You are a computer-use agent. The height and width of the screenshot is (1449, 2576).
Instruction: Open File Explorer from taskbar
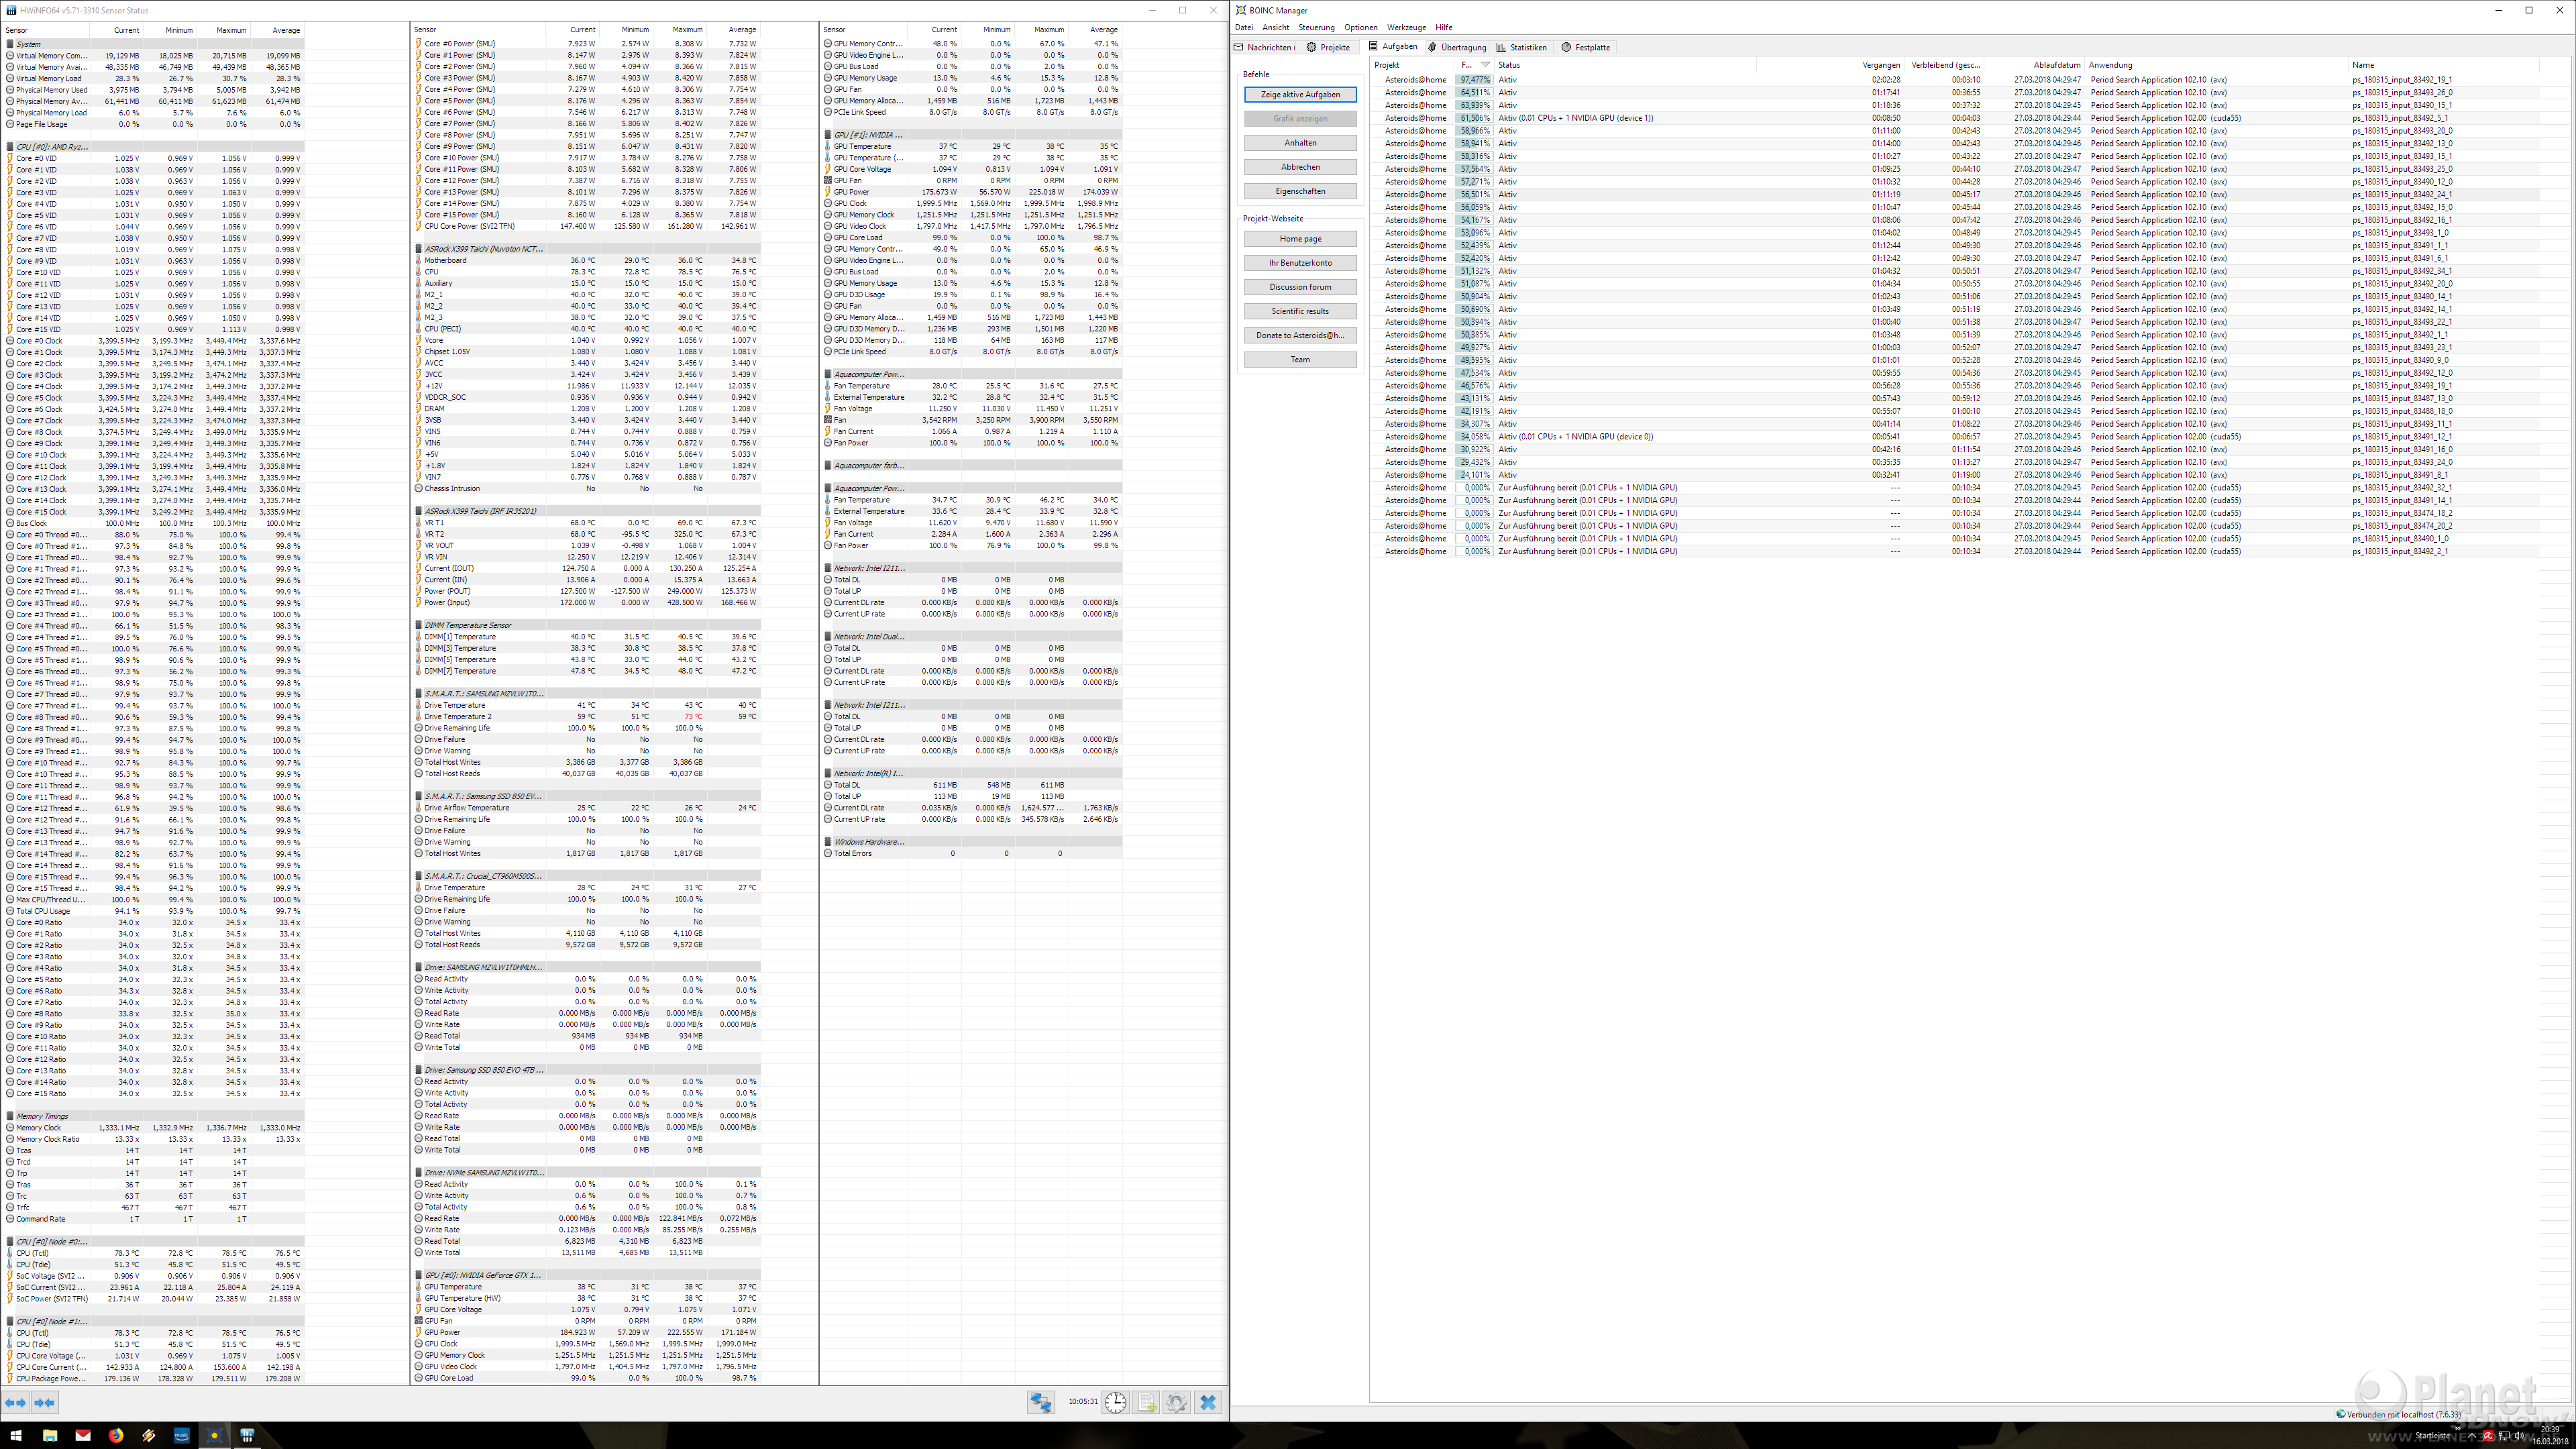[50, 1435]
